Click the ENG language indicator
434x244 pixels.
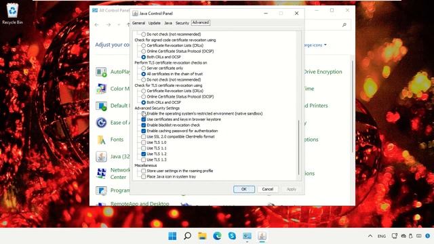[381, 236]
